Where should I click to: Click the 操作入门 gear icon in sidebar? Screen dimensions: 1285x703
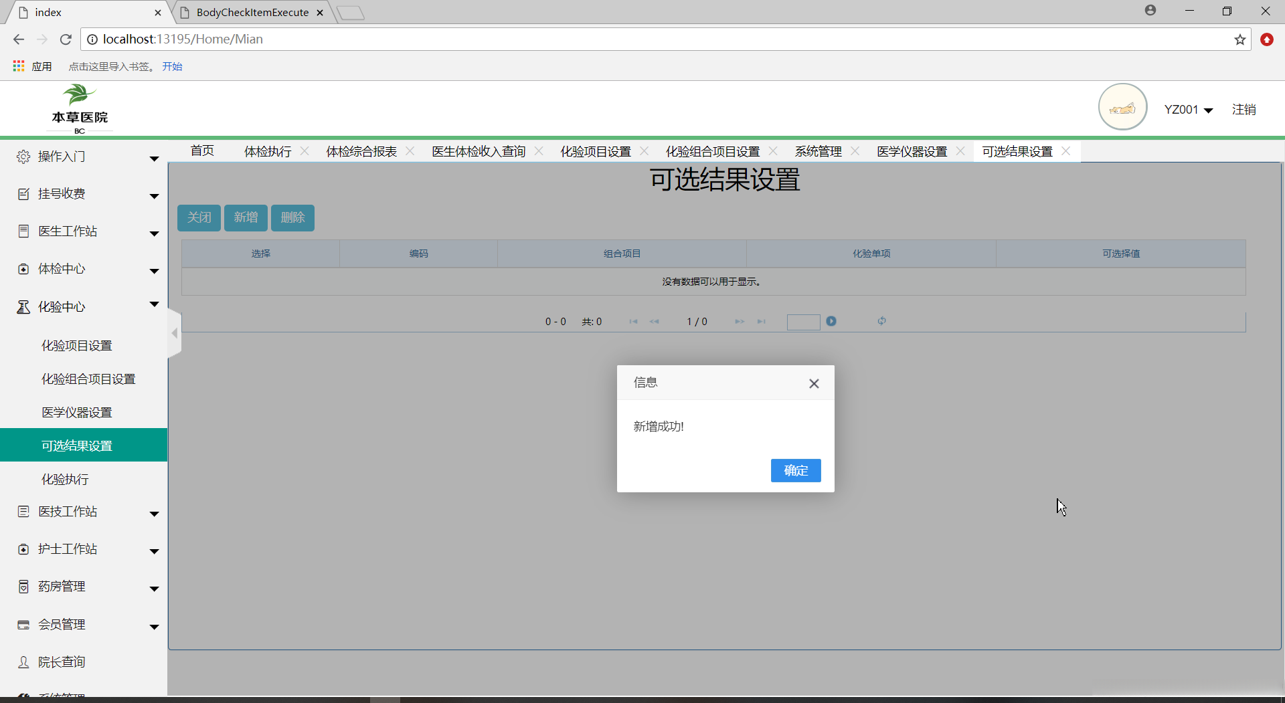click(x=23, y=157)
